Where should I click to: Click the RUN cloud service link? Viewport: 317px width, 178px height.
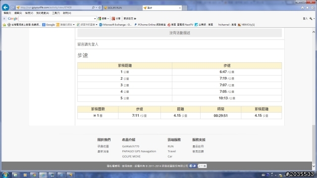coord(170,146)
